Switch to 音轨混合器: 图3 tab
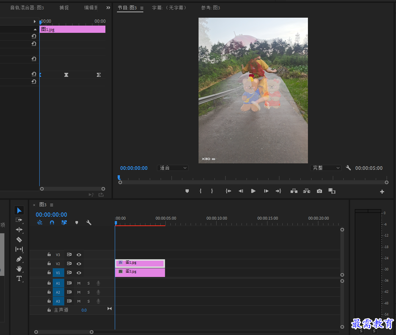Viewport: 396px width, 335px height. (x=27, y=8)
